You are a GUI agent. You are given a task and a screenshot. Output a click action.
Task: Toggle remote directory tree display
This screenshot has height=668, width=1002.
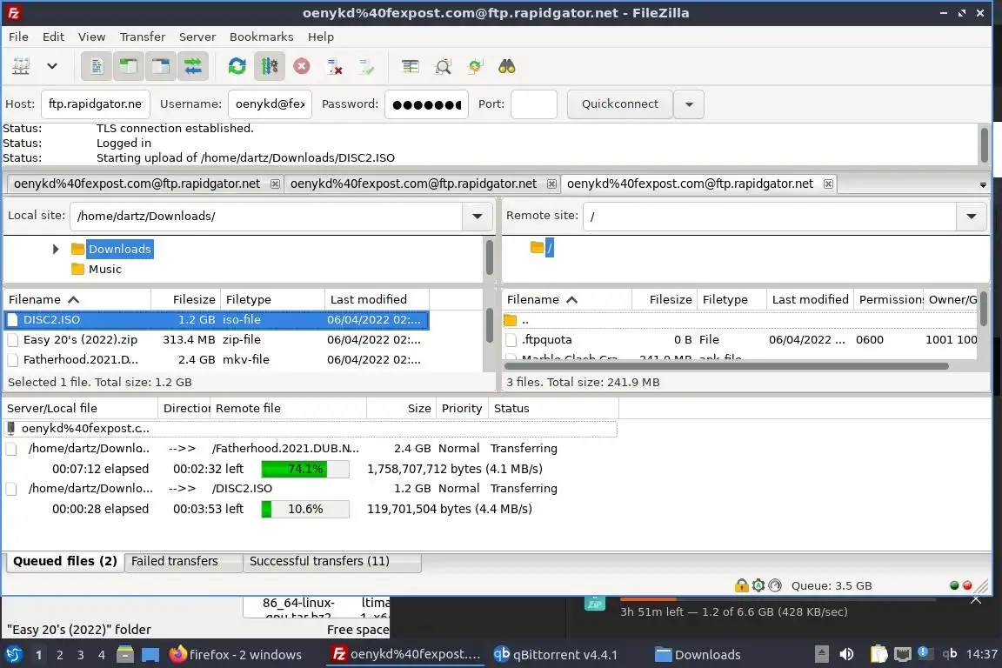click(160, 66)
